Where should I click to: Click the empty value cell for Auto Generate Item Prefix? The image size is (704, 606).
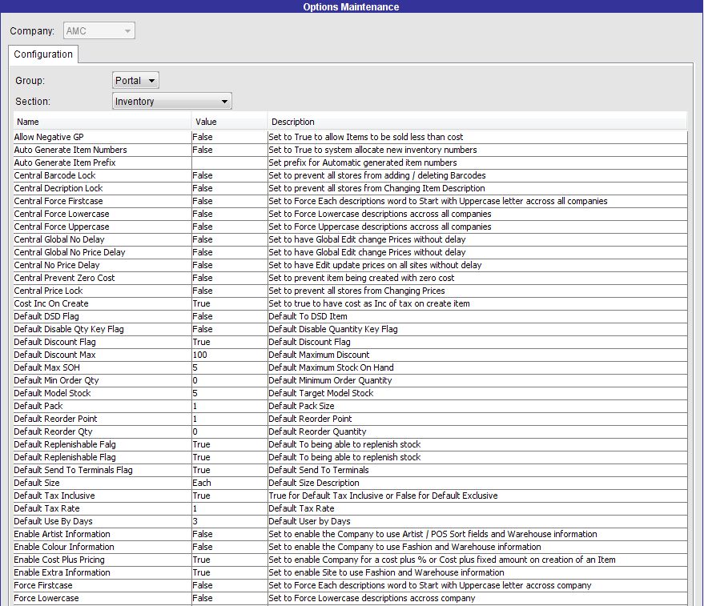point(229,163)
